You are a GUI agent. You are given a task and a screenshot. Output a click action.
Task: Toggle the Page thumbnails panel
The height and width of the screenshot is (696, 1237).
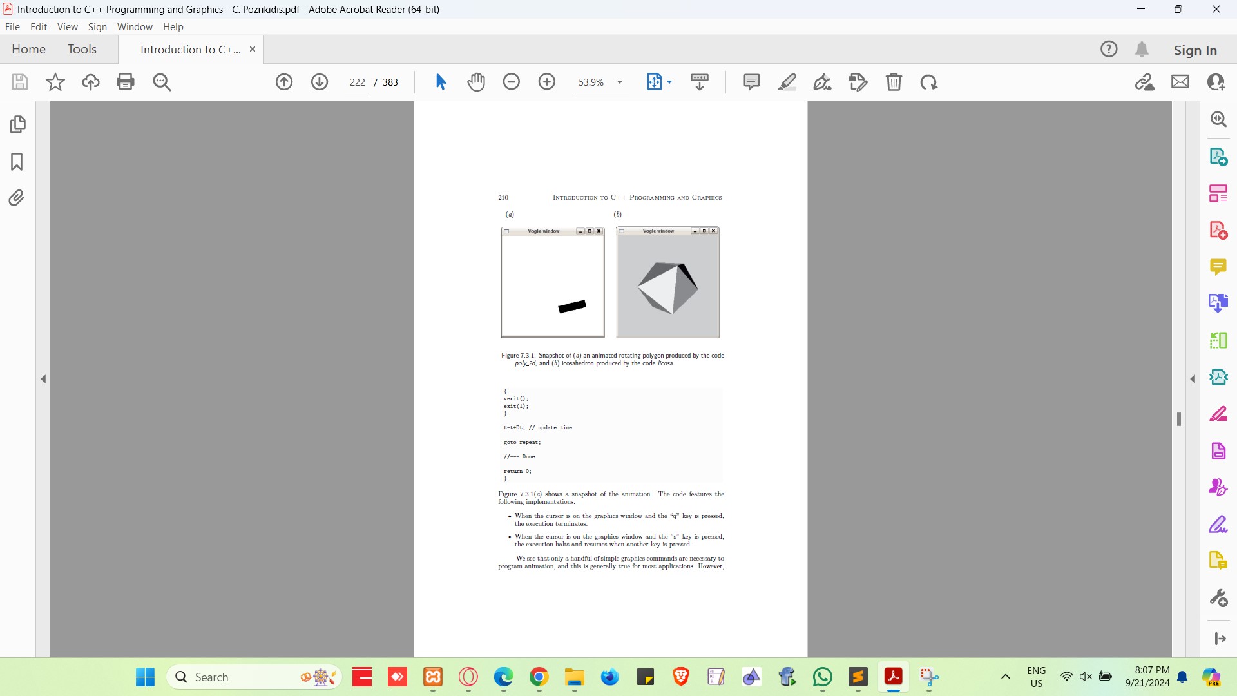[x=17, y=124]
